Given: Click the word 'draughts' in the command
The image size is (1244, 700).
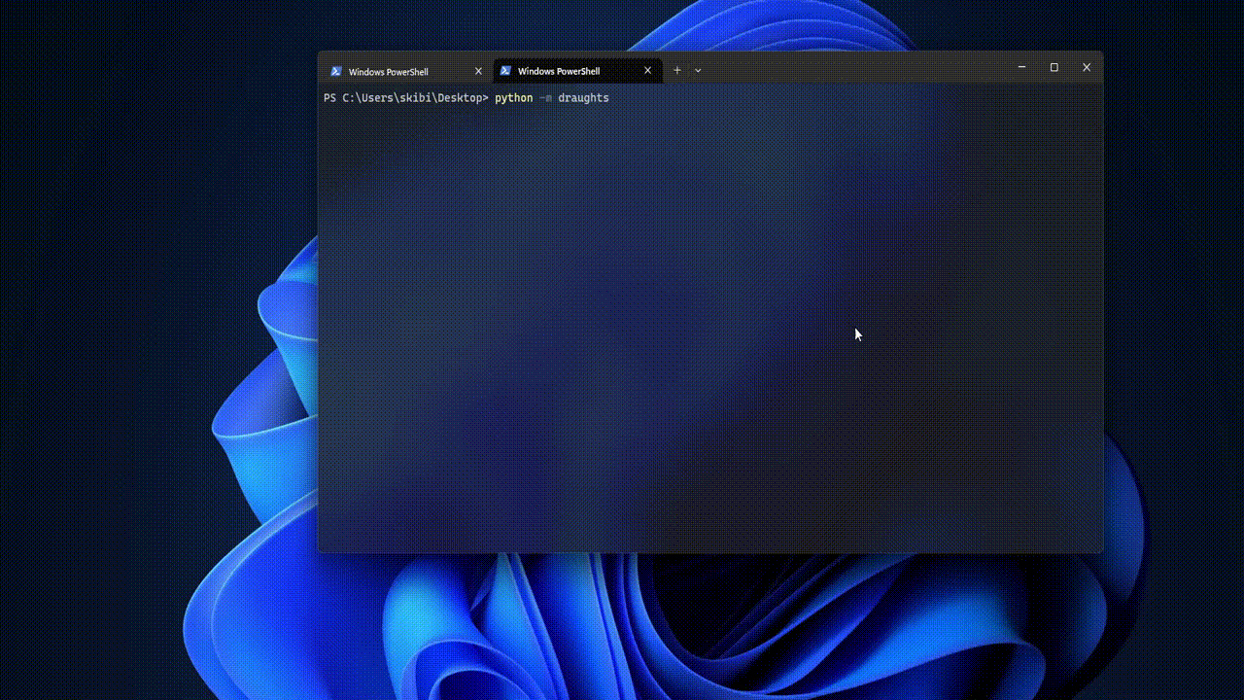Looking at the screenshot, I should (x=583, y=98).
